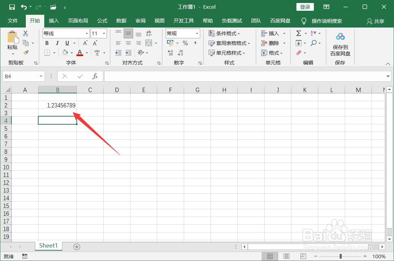Viewport: 394px width, 261px height.
Task: Open the AutoSum function
Action: coord(298,33)
